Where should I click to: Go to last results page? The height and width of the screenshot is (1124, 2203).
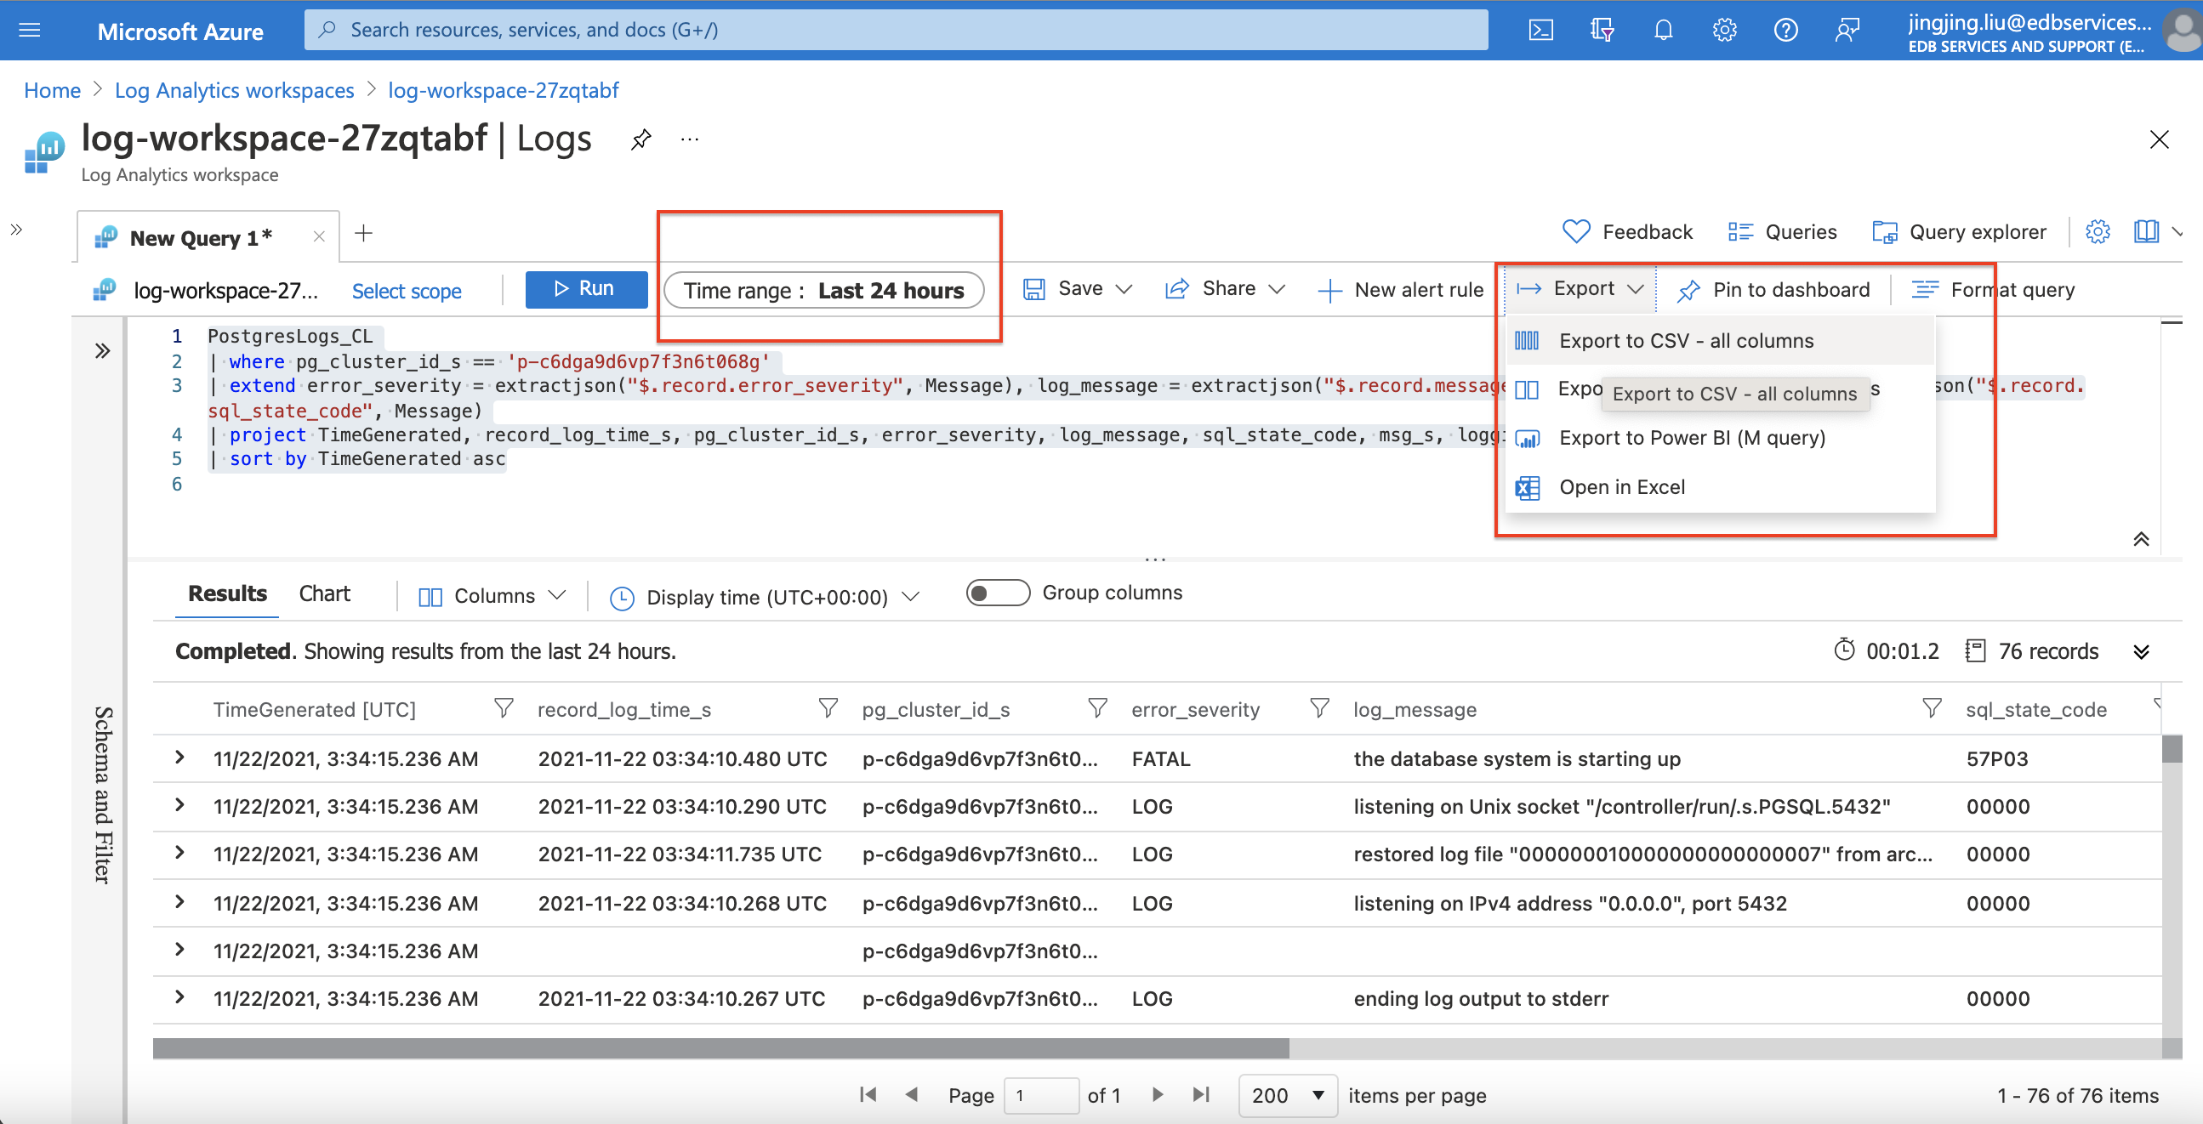click(x=1202, y=1094)
